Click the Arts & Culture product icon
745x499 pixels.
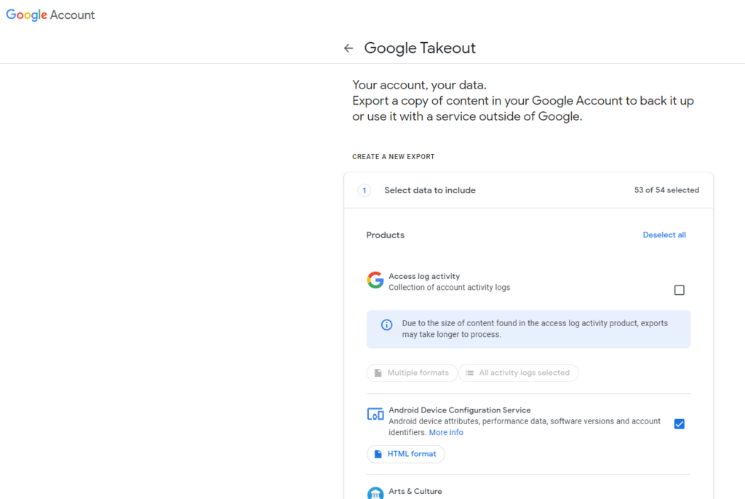[375, 492]
